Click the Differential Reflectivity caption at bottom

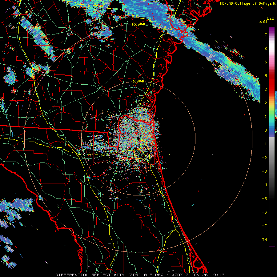pos(140,275)
